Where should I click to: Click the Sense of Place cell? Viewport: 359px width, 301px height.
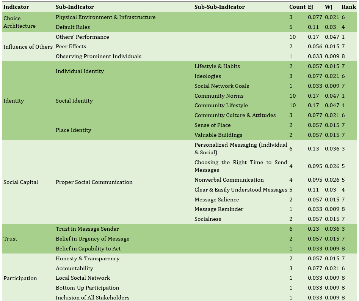point(213,125)
